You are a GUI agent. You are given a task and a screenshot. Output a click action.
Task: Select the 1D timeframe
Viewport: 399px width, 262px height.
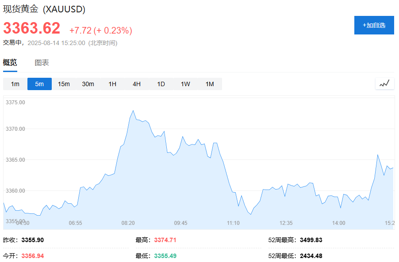tap(161, 84)
